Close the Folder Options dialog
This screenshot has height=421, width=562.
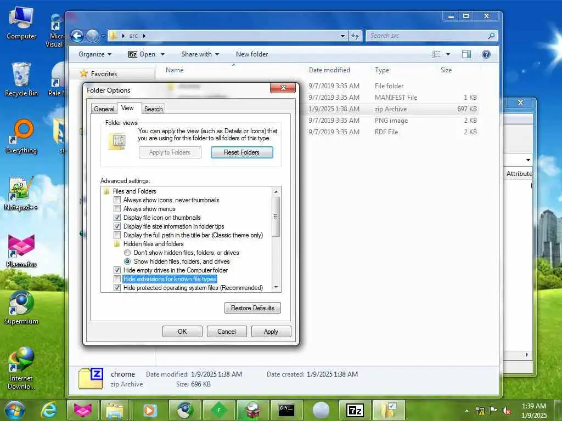pos(283,88)
